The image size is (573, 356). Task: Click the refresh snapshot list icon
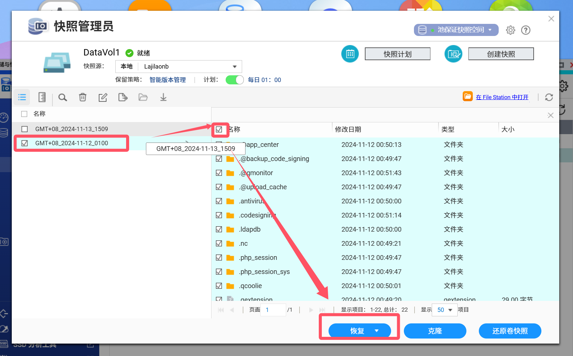(x=549, y=97)
